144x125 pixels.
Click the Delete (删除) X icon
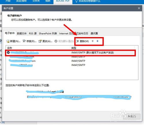tap(78, 41)
